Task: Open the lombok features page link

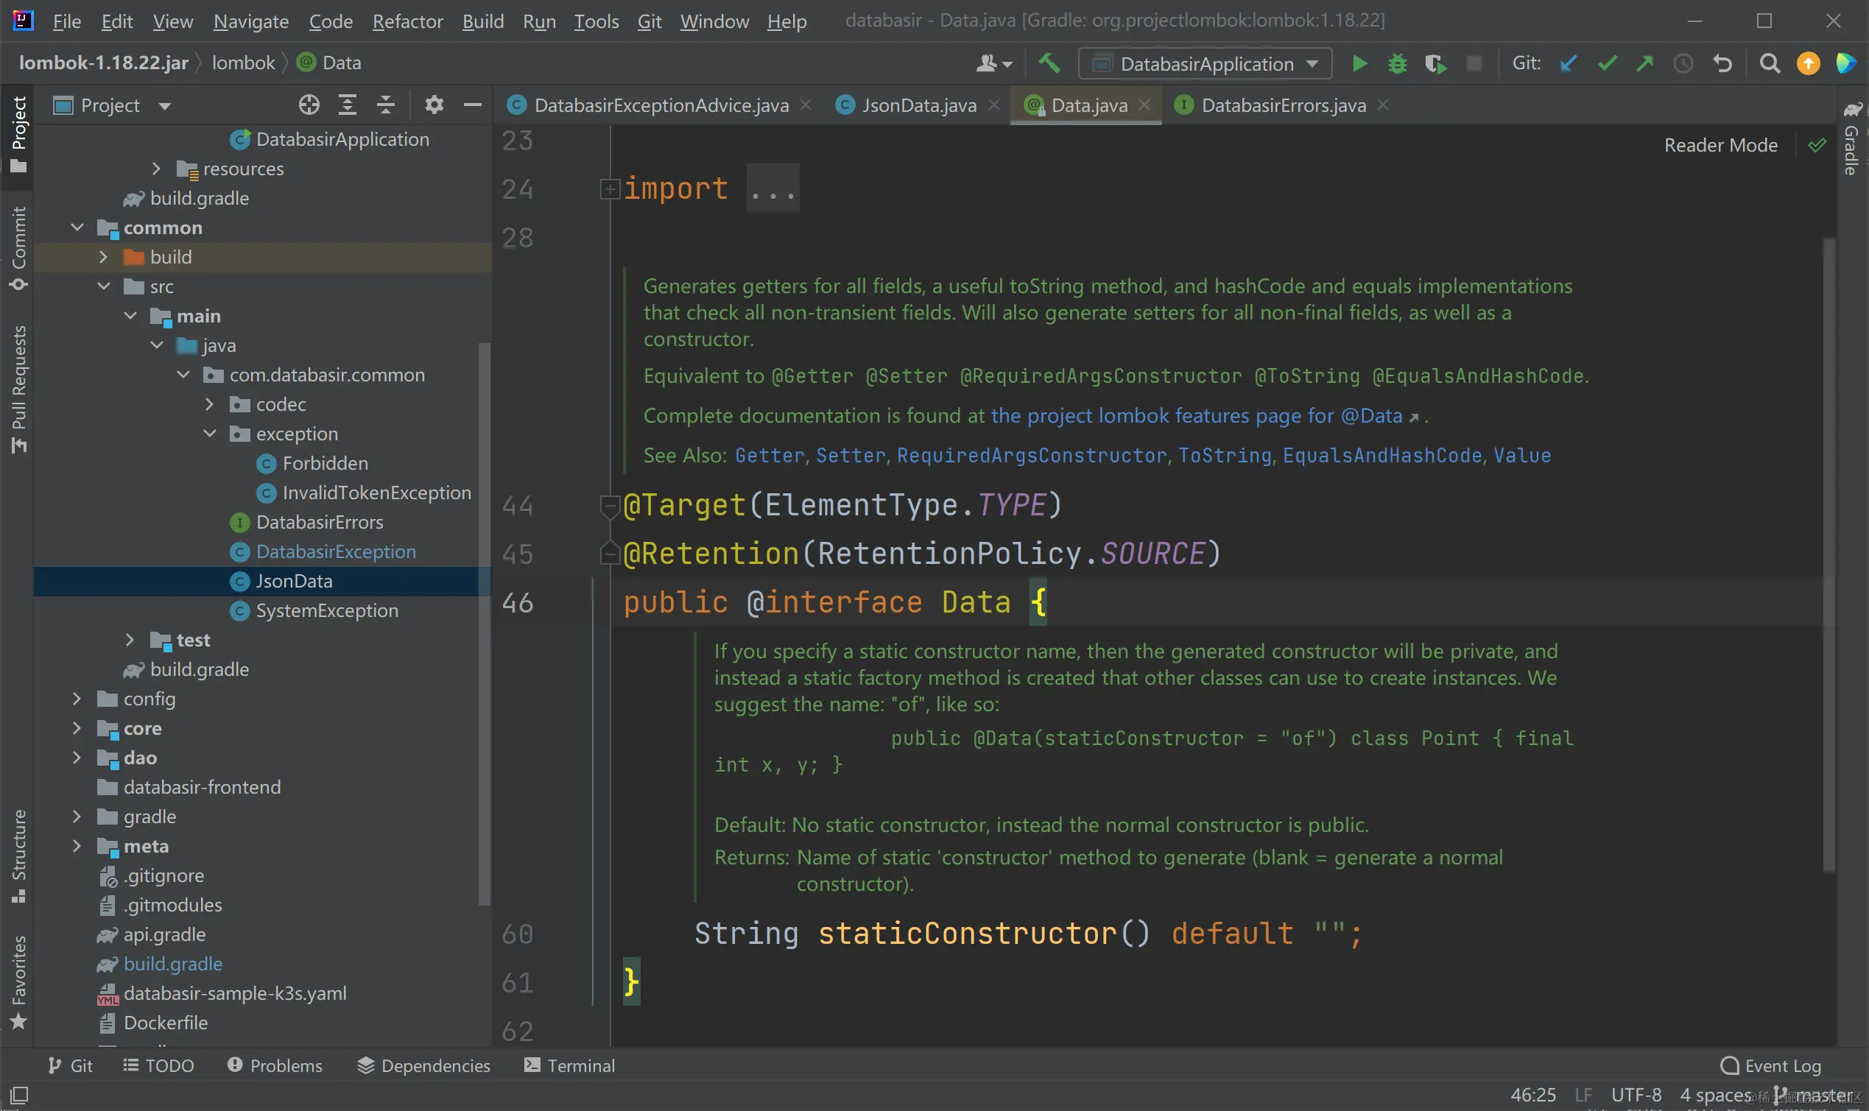Action: point(1196,415)
